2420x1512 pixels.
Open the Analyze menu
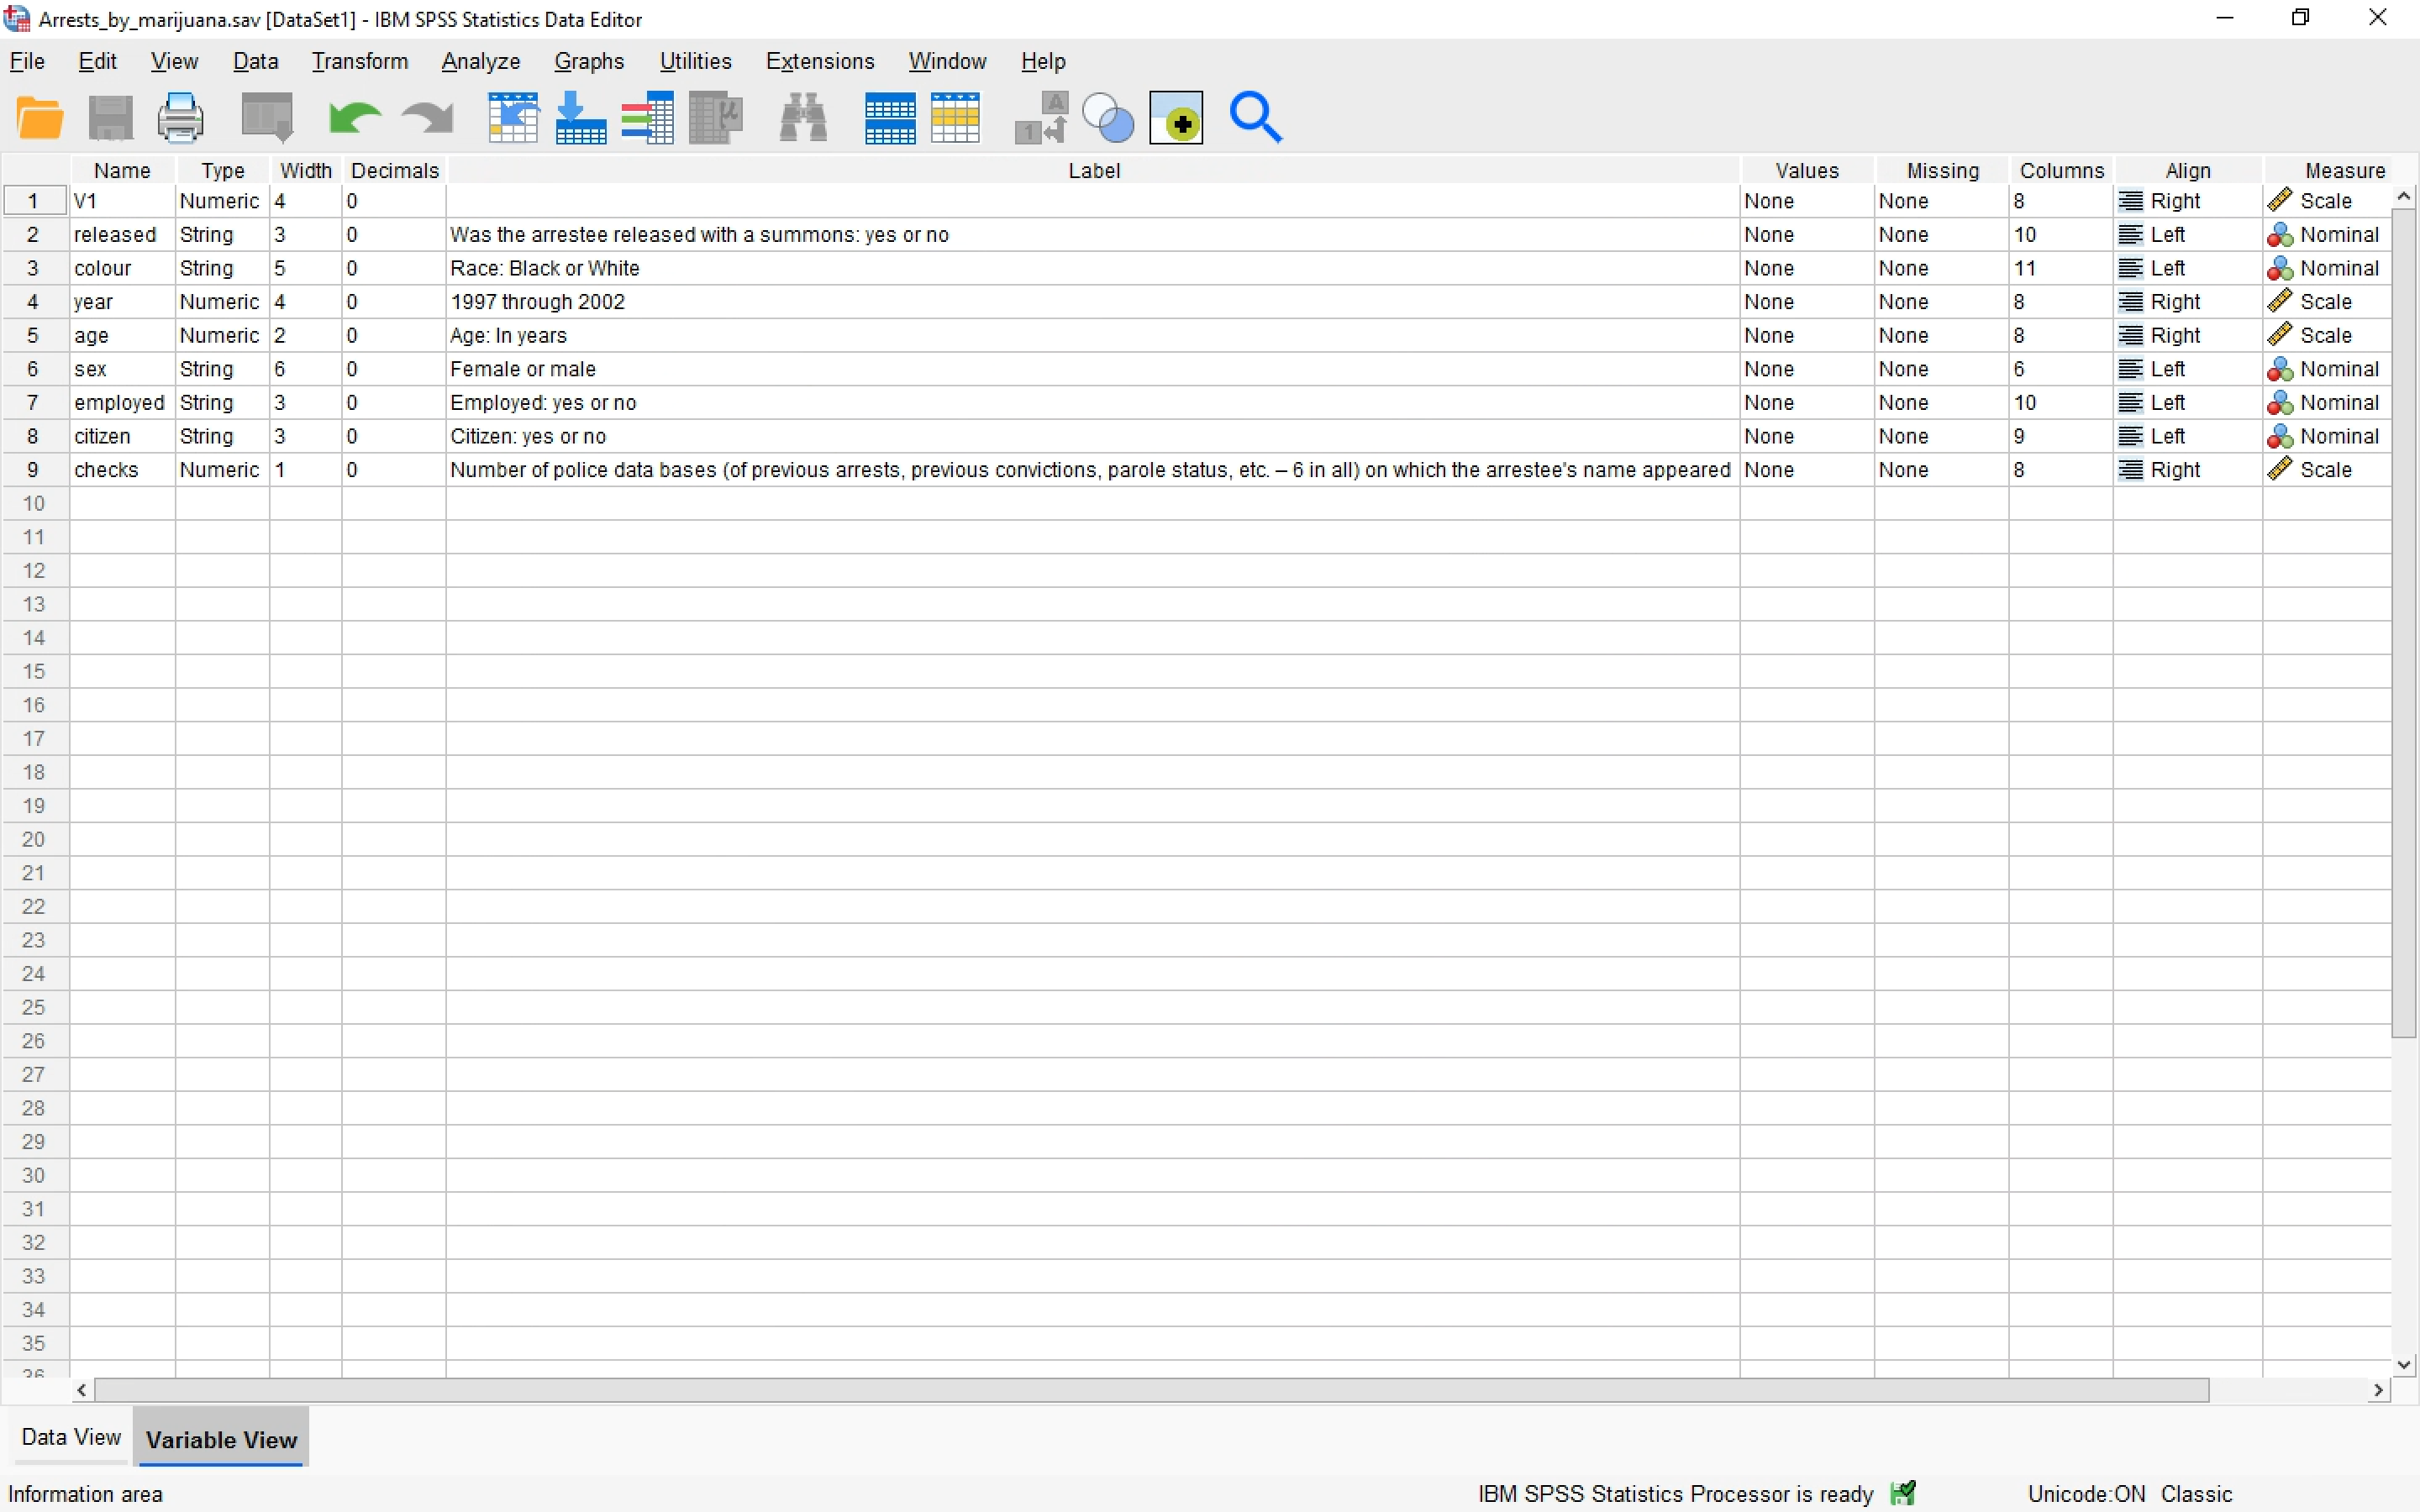pyautogui.click(x=480, y=62)
